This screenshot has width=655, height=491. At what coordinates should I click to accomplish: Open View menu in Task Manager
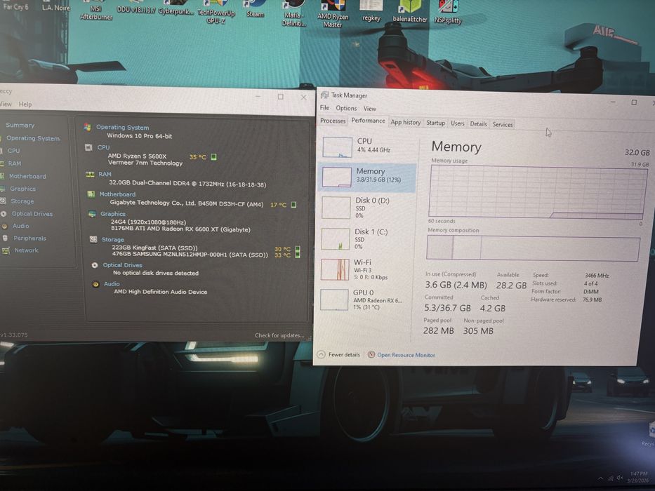coord(370,109)
